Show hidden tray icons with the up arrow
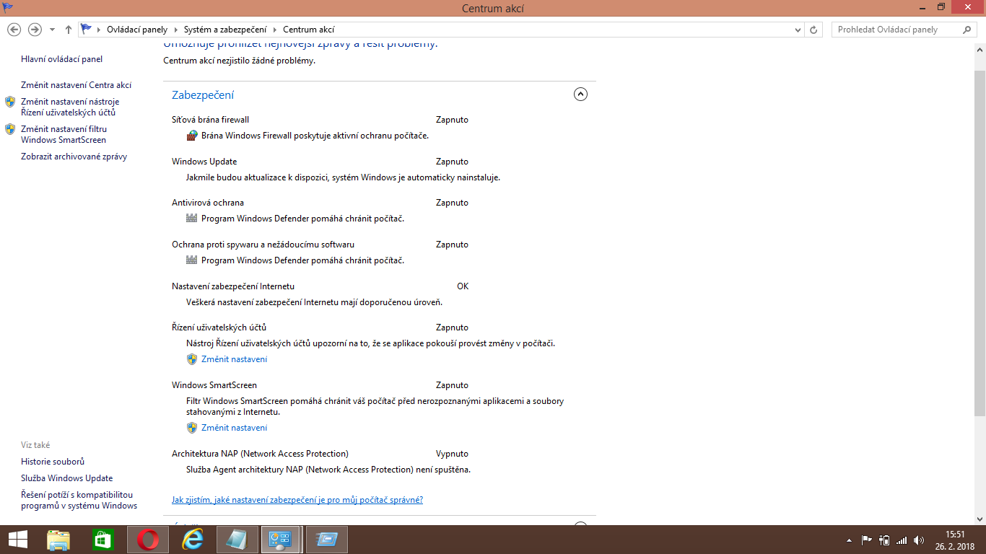The image size is (986, 554). click(x=850, y=540)
